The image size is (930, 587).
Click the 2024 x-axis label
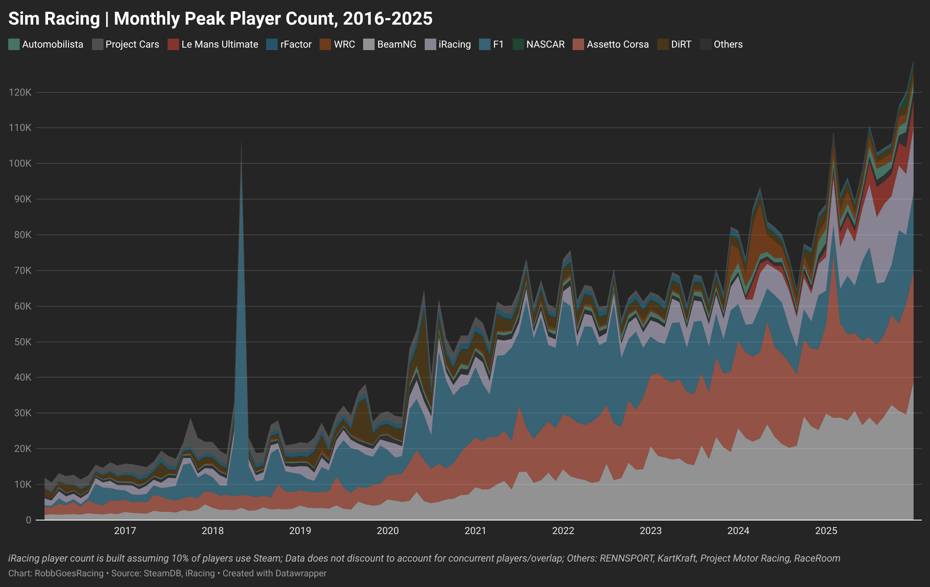coord(739,531)
